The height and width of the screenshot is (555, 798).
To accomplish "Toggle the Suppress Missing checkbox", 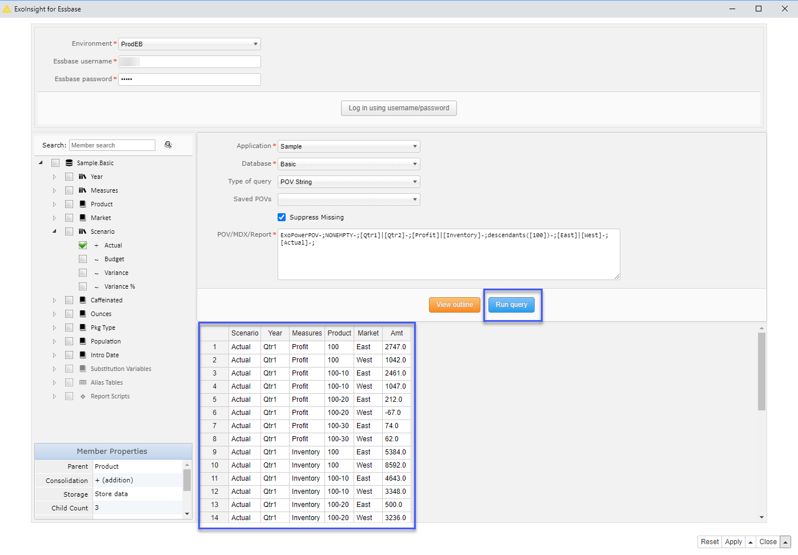I will click(282, 217).
